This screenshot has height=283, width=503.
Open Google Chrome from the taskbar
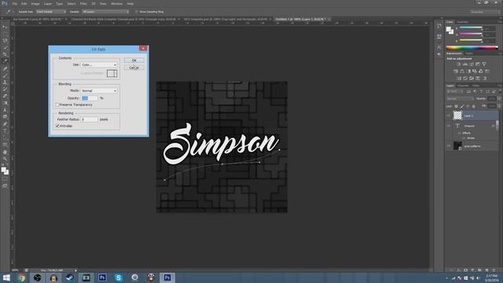[x=21, y=277]
